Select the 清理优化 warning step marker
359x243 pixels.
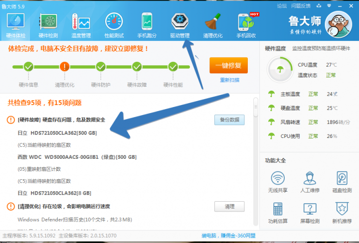coord(64,67)
